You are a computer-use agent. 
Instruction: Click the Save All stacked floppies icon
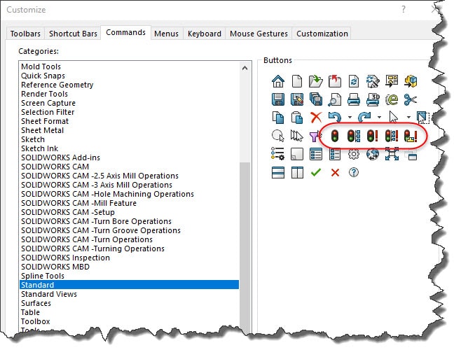(x=316, y=99)
